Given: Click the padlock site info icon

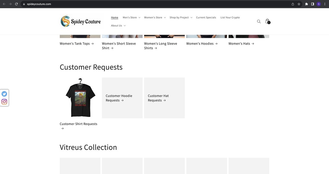Looking at the screenshot, I should point(24,4).
